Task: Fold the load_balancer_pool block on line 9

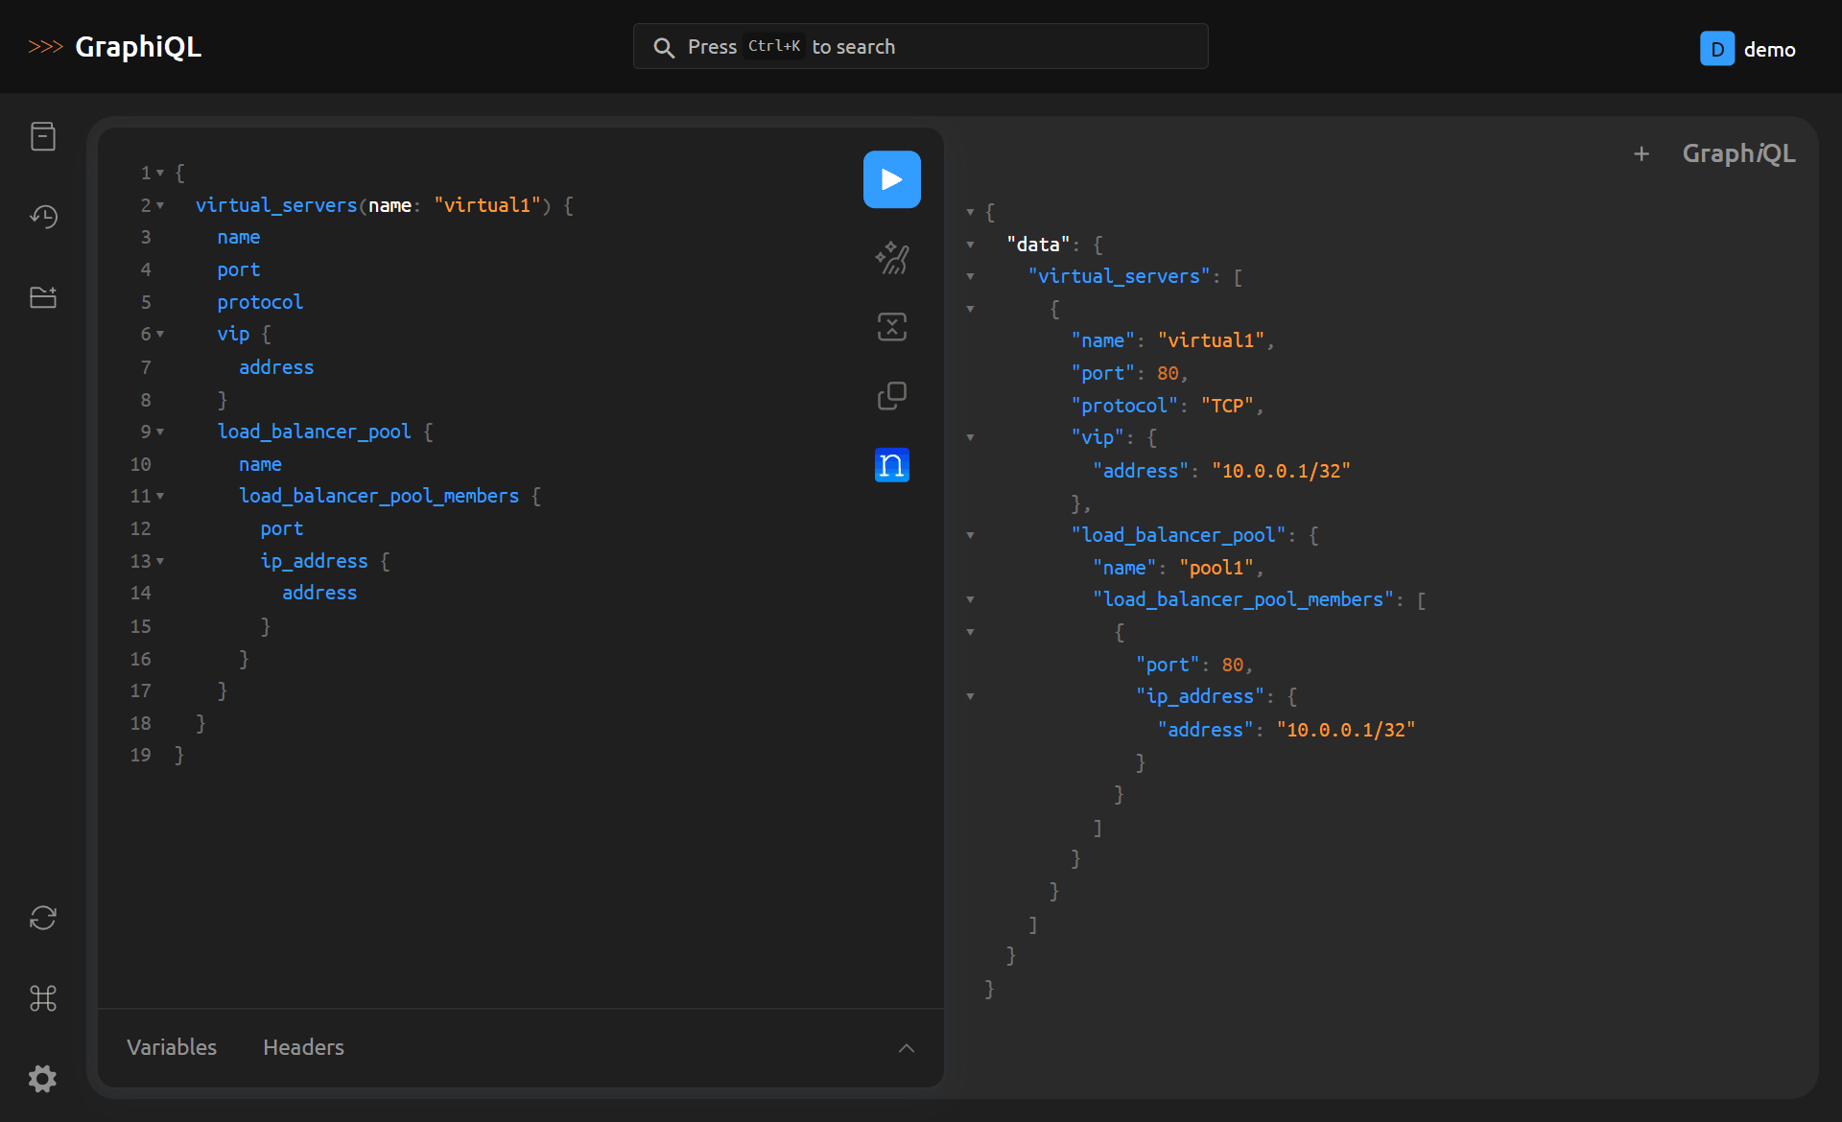Action: pyautogui.click(x=160, y=432)
